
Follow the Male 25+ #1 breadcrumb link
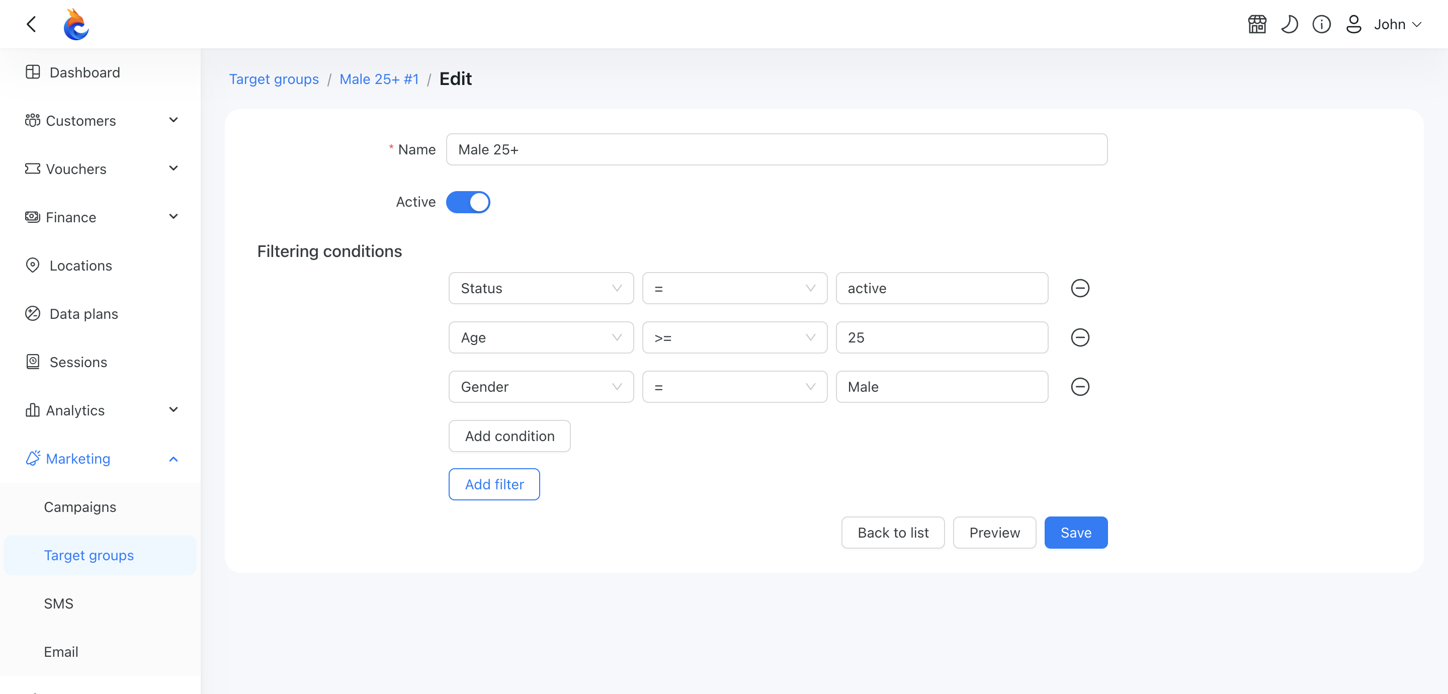[379, 79]
